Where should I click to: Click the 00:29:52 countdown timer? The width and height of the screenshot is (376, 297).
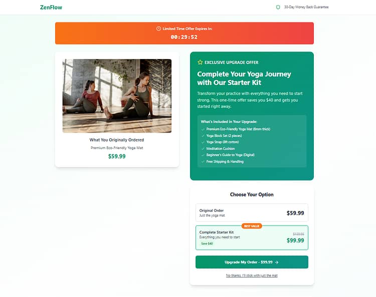[184, 37]
